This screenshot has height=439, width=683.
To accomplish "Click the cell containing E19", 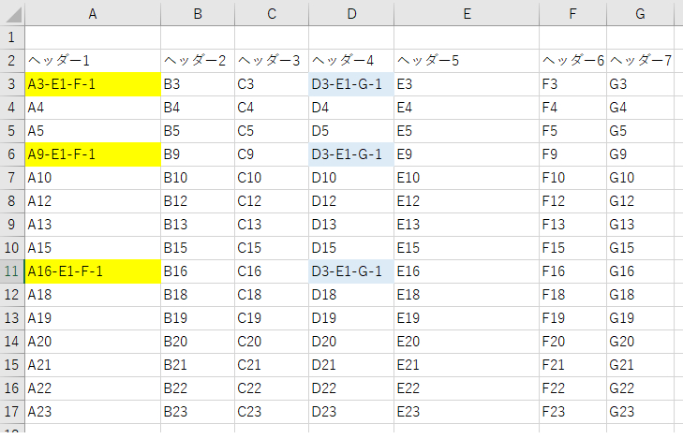I will [466, 318].
